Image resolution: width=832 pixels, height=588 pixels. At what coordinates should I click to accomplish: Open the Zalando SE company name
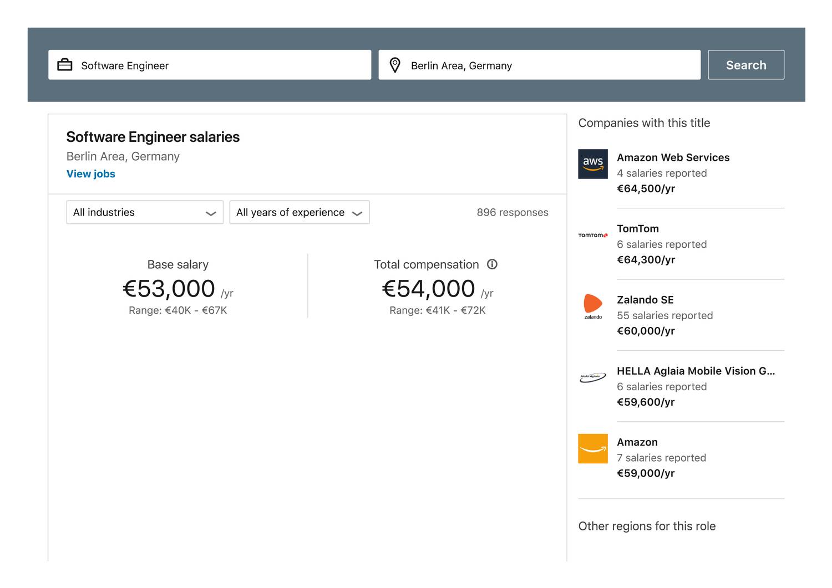(x=645, y=300)
